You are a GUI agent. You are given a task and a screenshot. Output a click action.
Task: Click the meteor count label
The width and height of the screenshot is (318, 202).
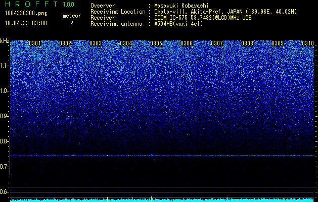(72, 16)
